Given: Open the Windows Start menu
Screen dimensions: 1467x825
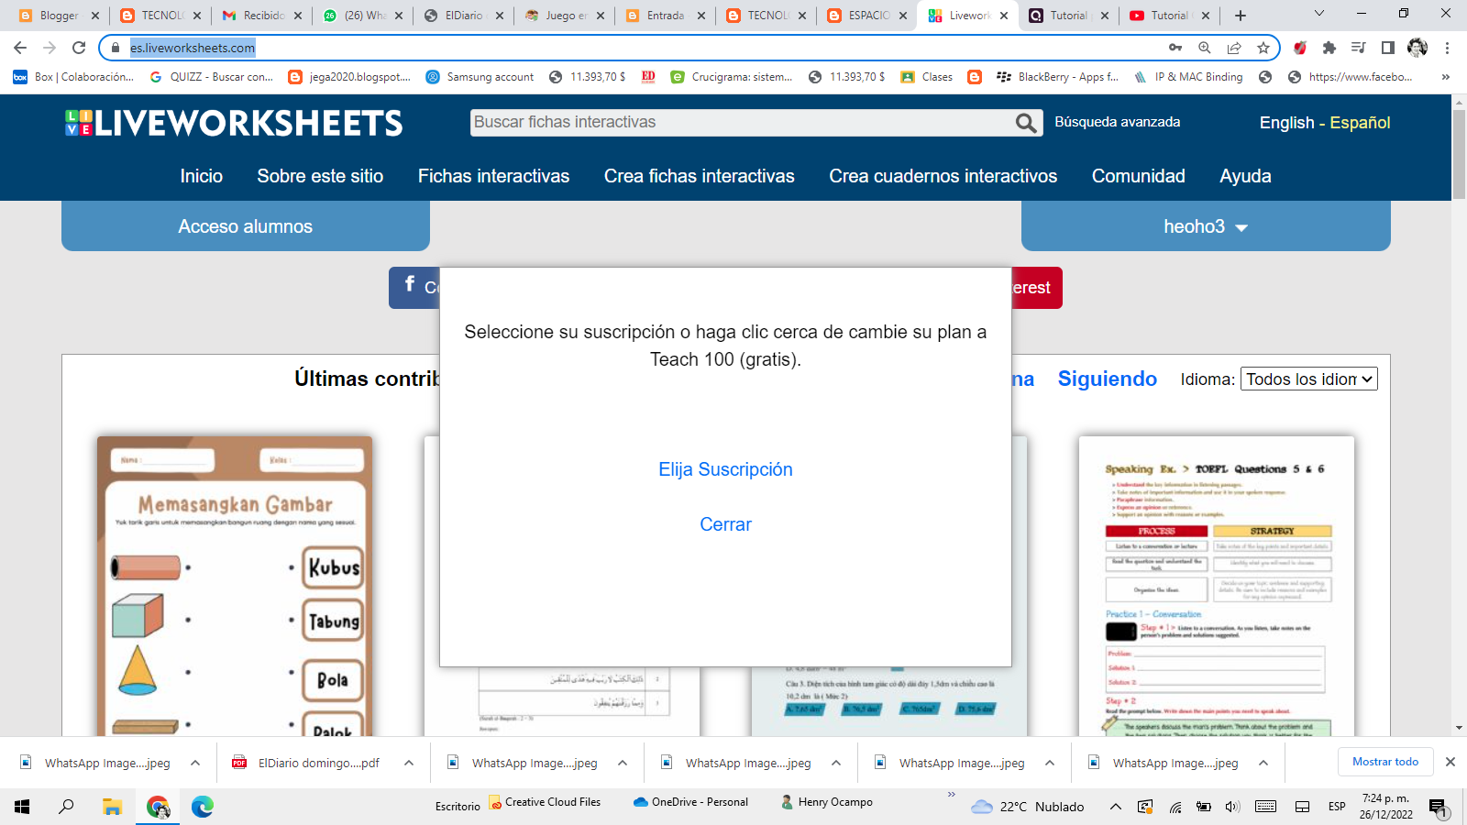Looking at the screenshot, I should tap(22, 807).
